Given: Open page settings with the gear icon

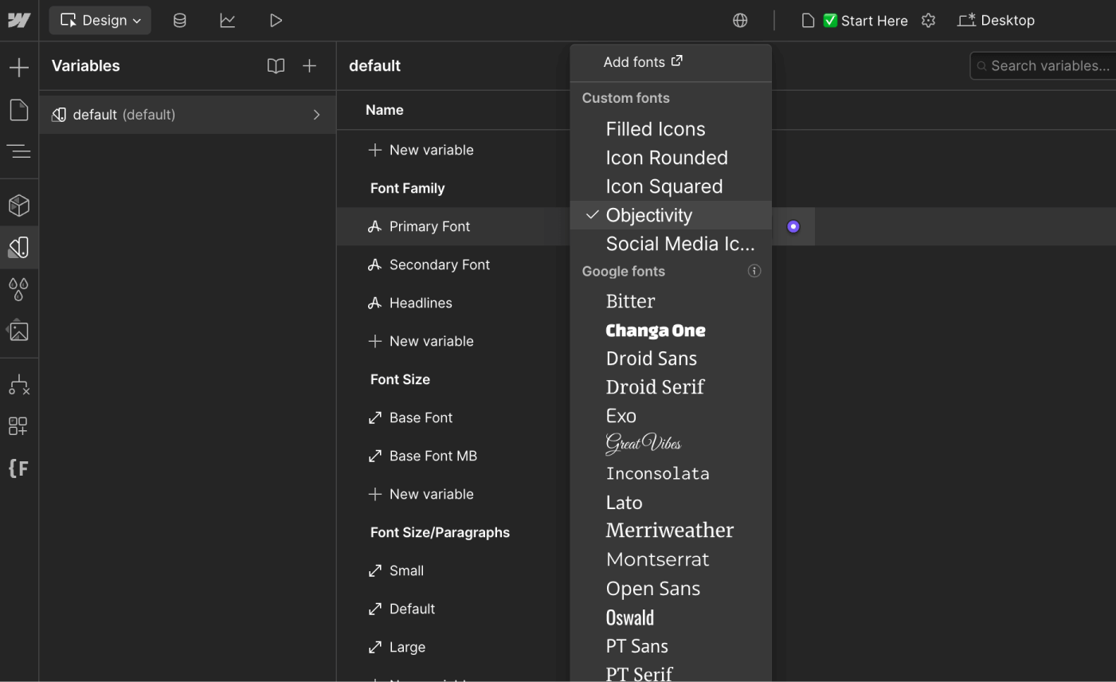Looking at the screenshot, I should click(x=928, y=20).
